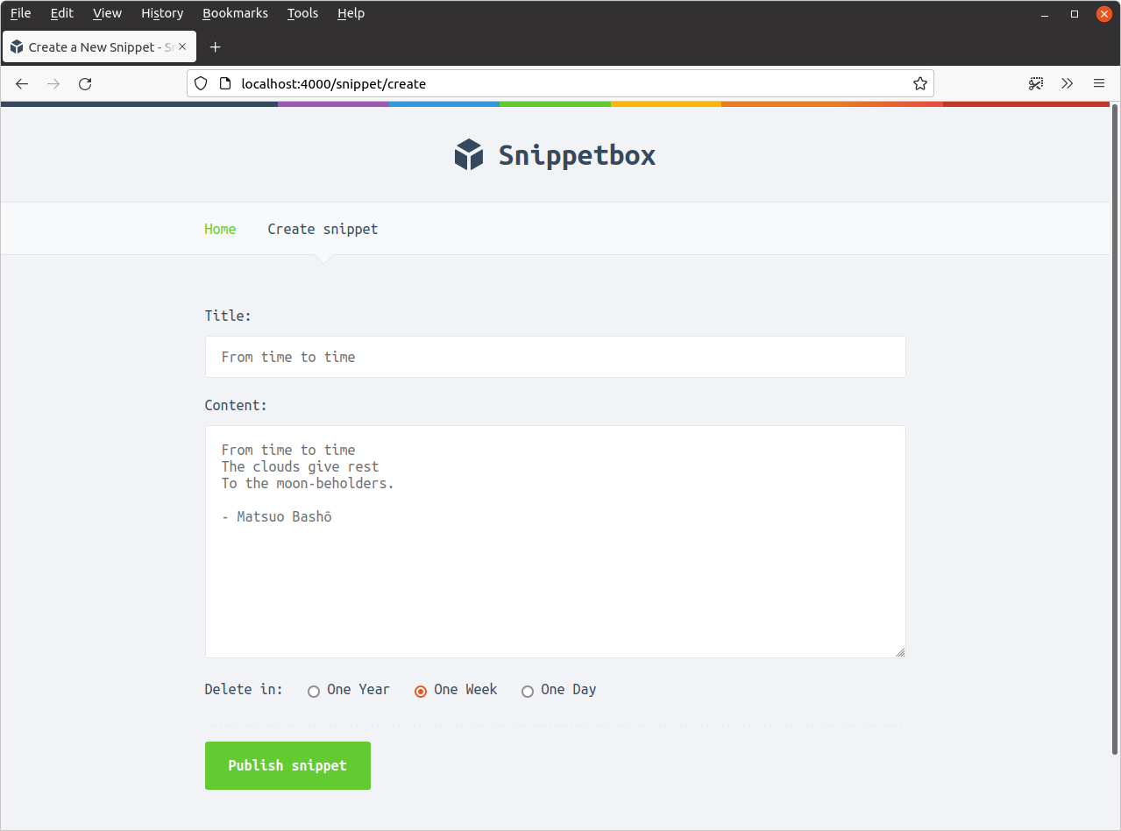Screen dimensions: 1121x831
Task: Bookmark this page with the star icon
Action: point(919,84)
